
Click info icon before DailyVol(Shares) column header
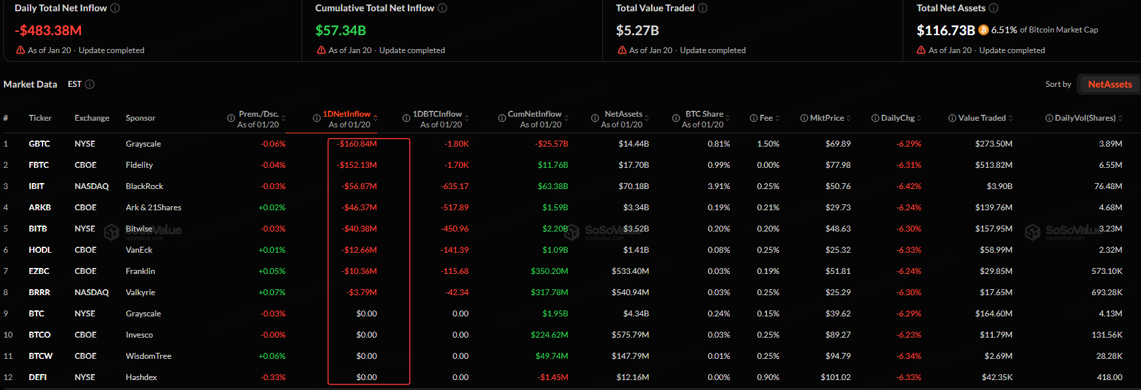1049,118
